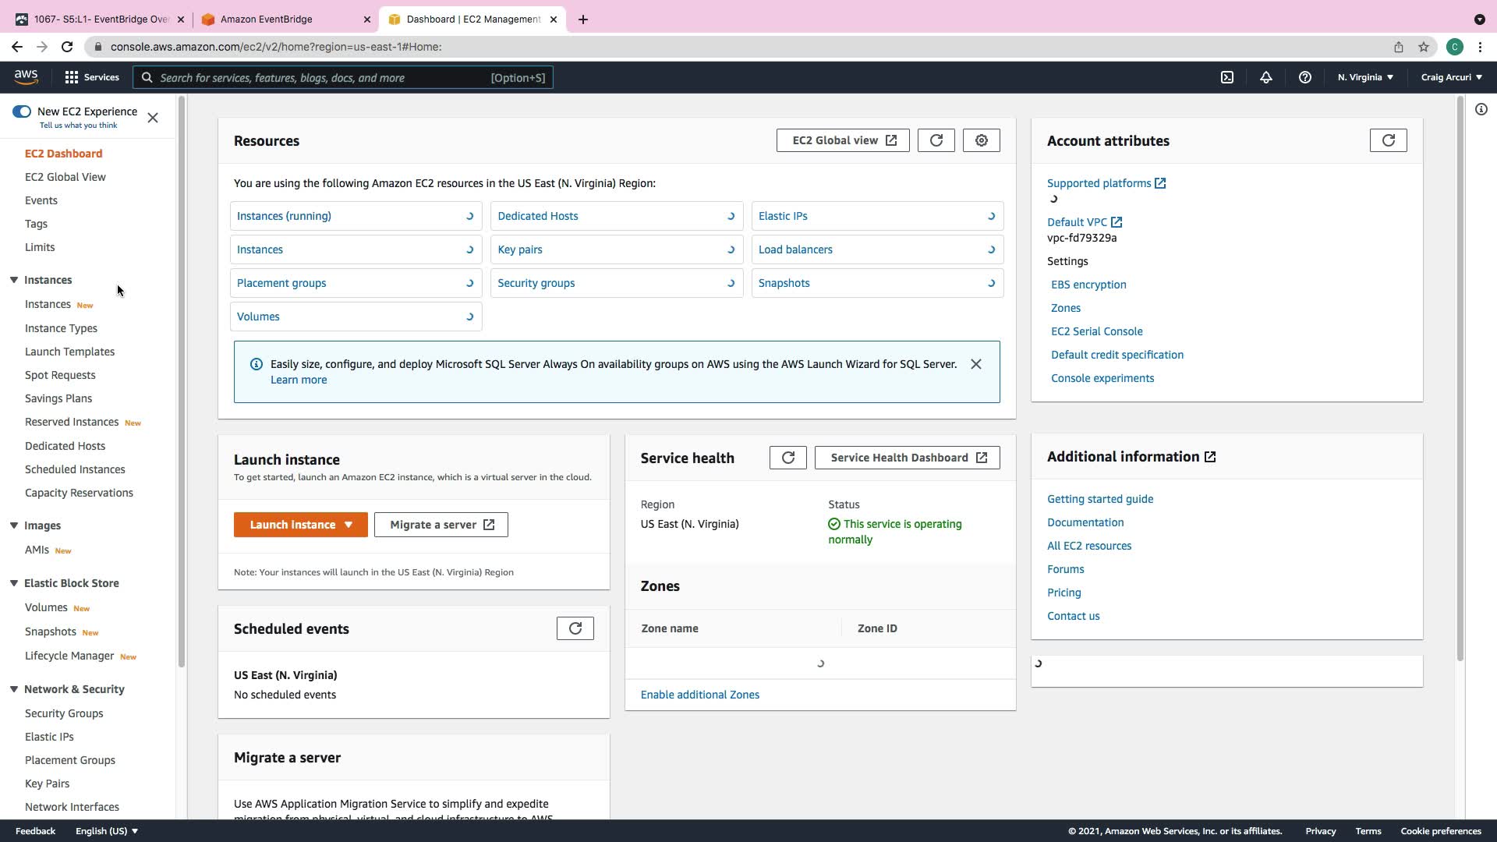Click the AWS logo home icon
The height and width of the screenshot is (842, 1497).
click(26, 76)
